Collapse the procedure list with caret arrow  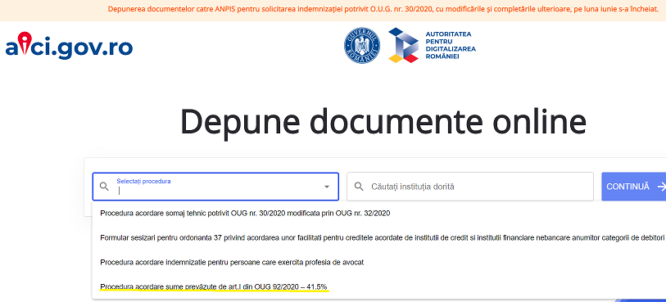(327, 187)
